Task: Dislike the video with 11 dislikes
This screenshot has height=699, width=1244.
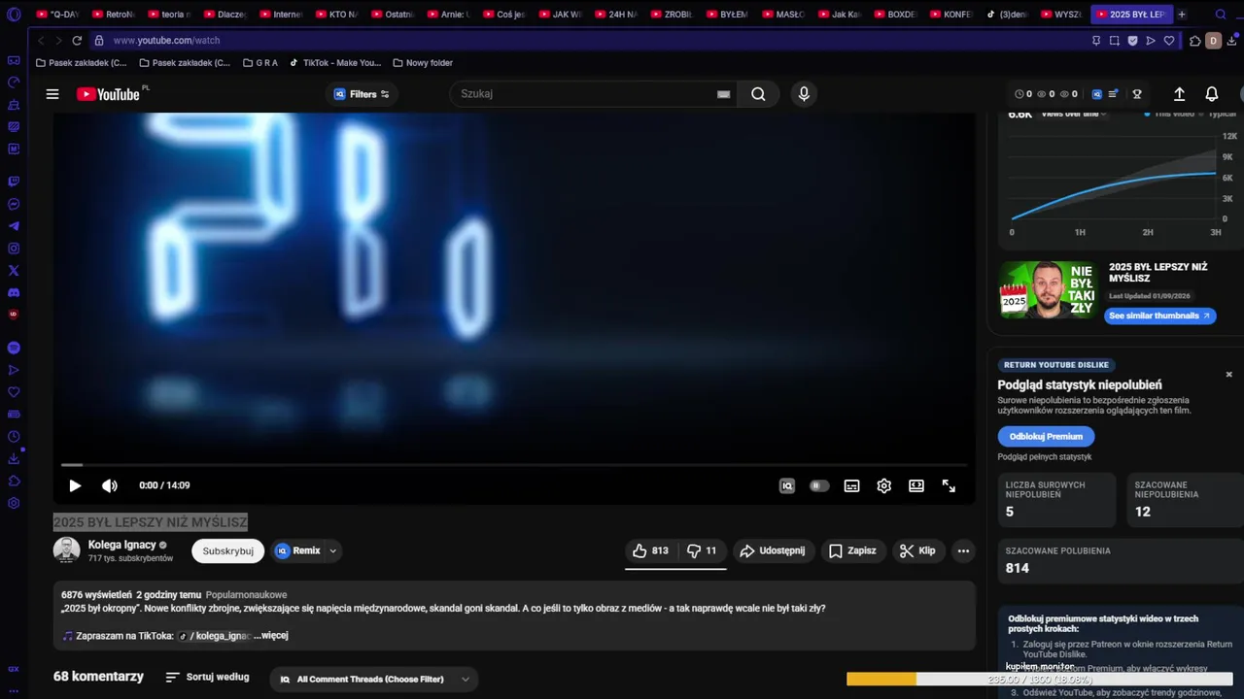Action: point(702,550)
